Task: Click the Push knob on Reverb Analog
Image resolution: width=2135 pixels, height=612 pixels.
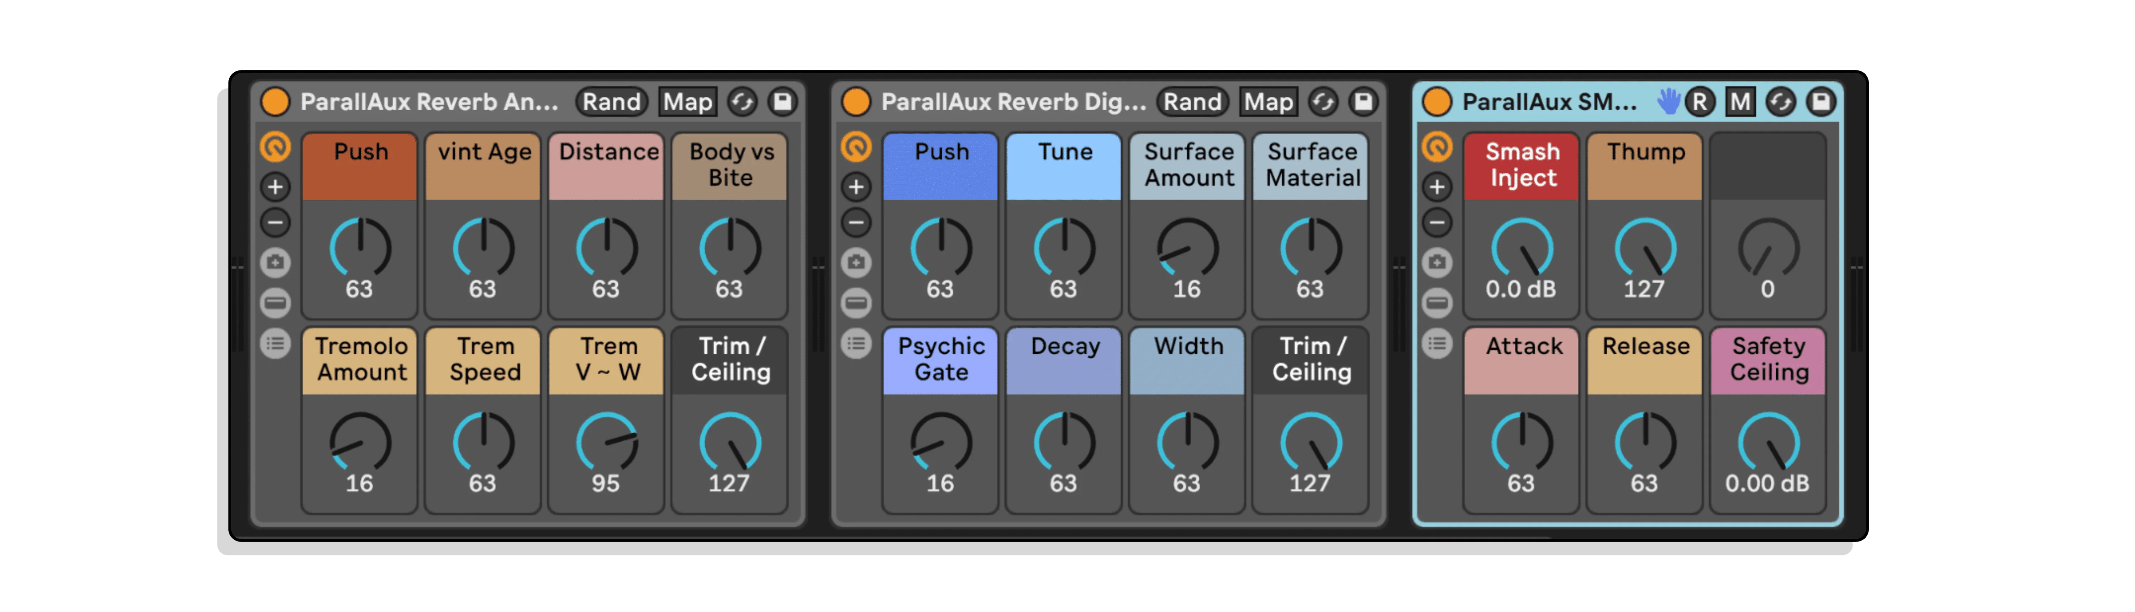Action: click(360, 248)
